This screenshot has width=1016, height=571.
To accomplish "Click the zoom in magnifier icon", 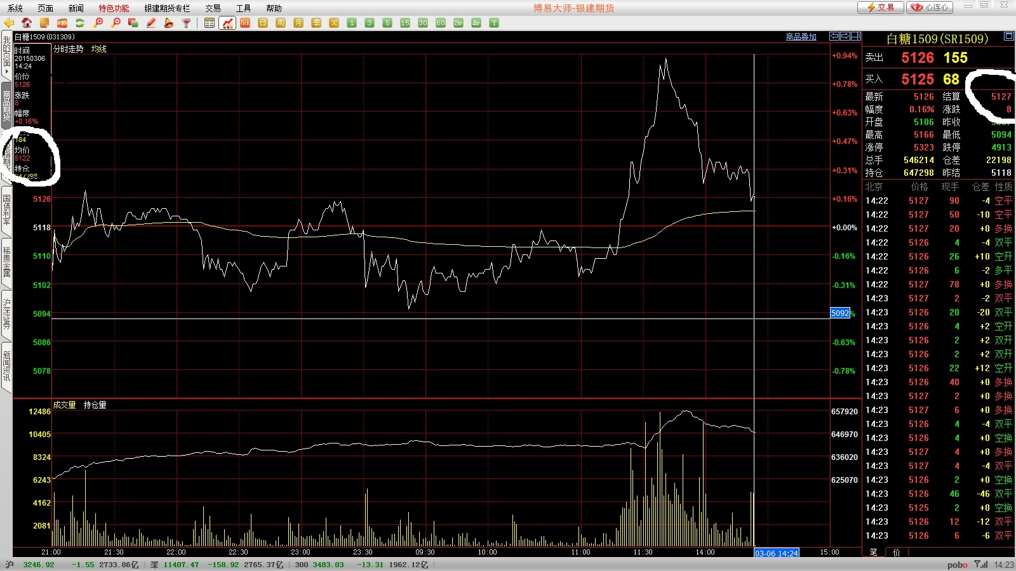I will point(98,23).
